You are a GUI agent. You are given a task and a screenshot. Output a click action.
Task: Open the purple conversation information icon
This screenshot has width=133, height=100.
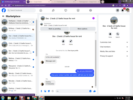(93, 18)
